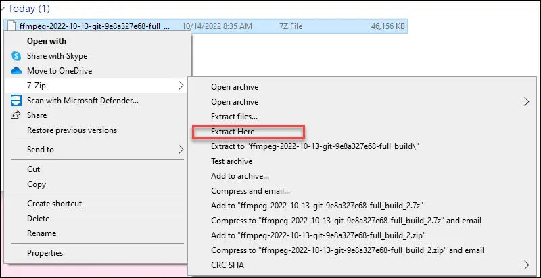Expand the 7-Zip submenu arrow
541x278 pixels.
click(180, 86)
